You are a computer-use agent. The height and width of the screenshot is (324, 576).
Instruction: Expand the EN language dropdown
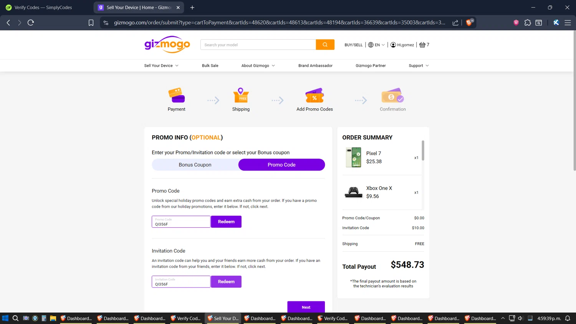(x=376, y=45)
